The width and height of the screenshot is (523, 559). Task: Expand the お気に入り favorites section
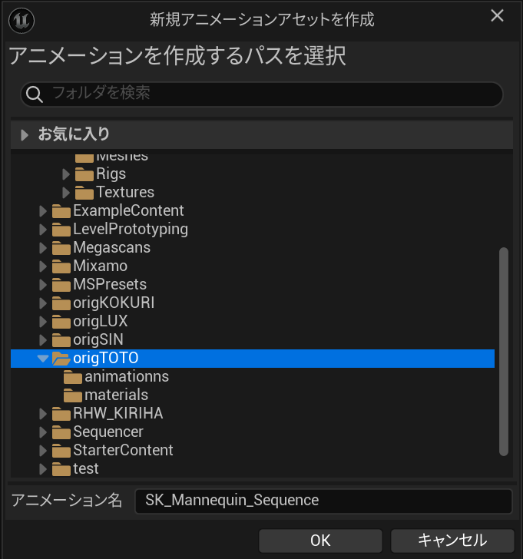pyautogui.click(x=25, y=134)
